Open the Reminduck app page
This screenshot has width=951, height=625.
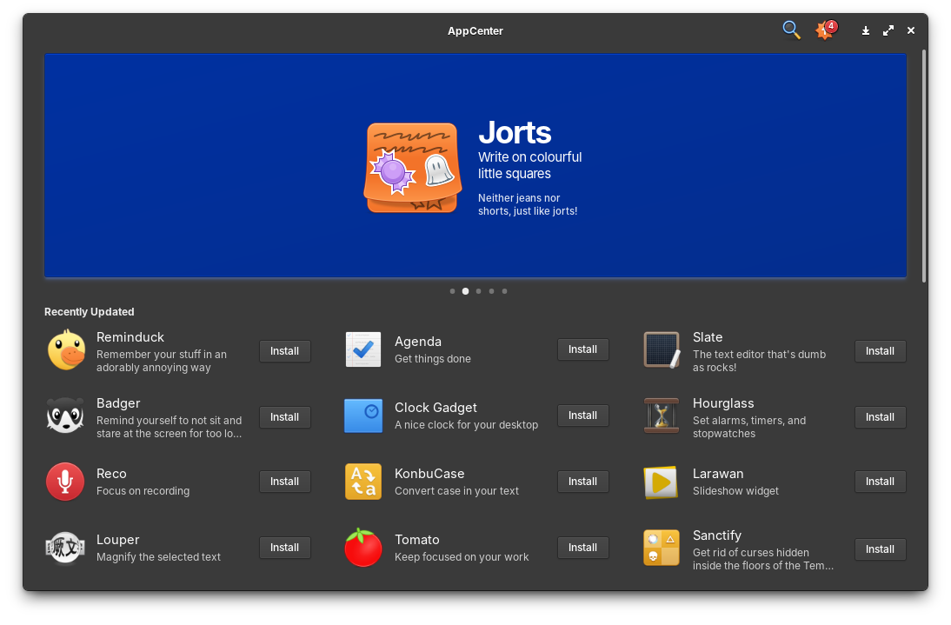point(130,337)
